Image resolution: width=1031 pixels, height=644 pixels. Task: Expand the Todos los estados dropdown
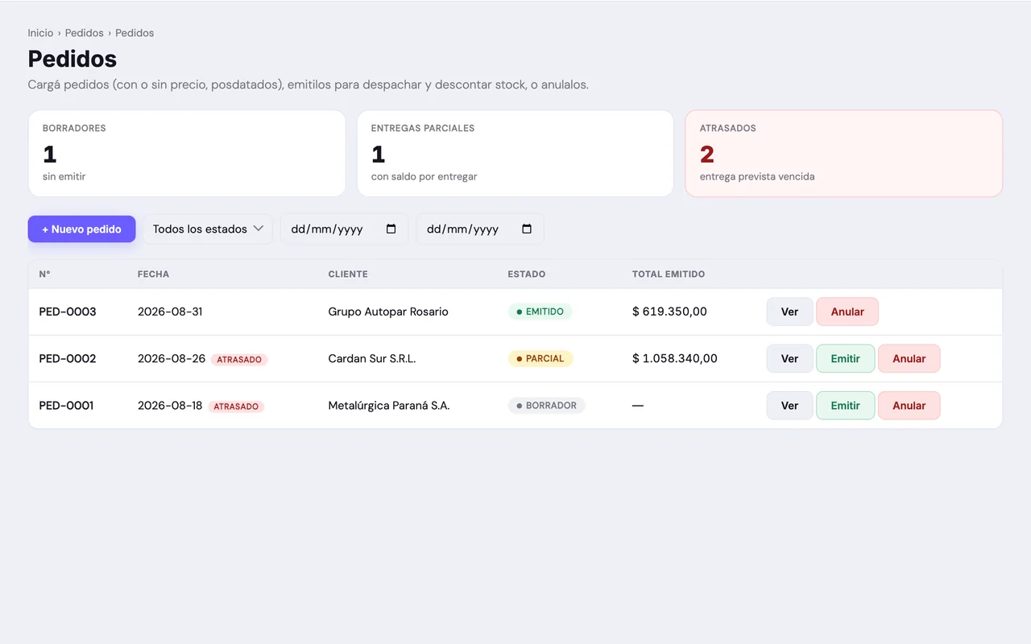click(208, 229)
